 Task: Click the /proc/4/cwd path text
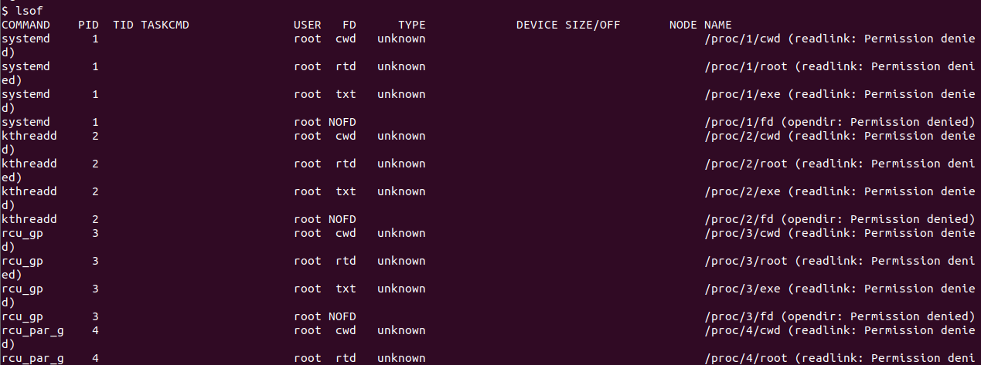(742, 330)
